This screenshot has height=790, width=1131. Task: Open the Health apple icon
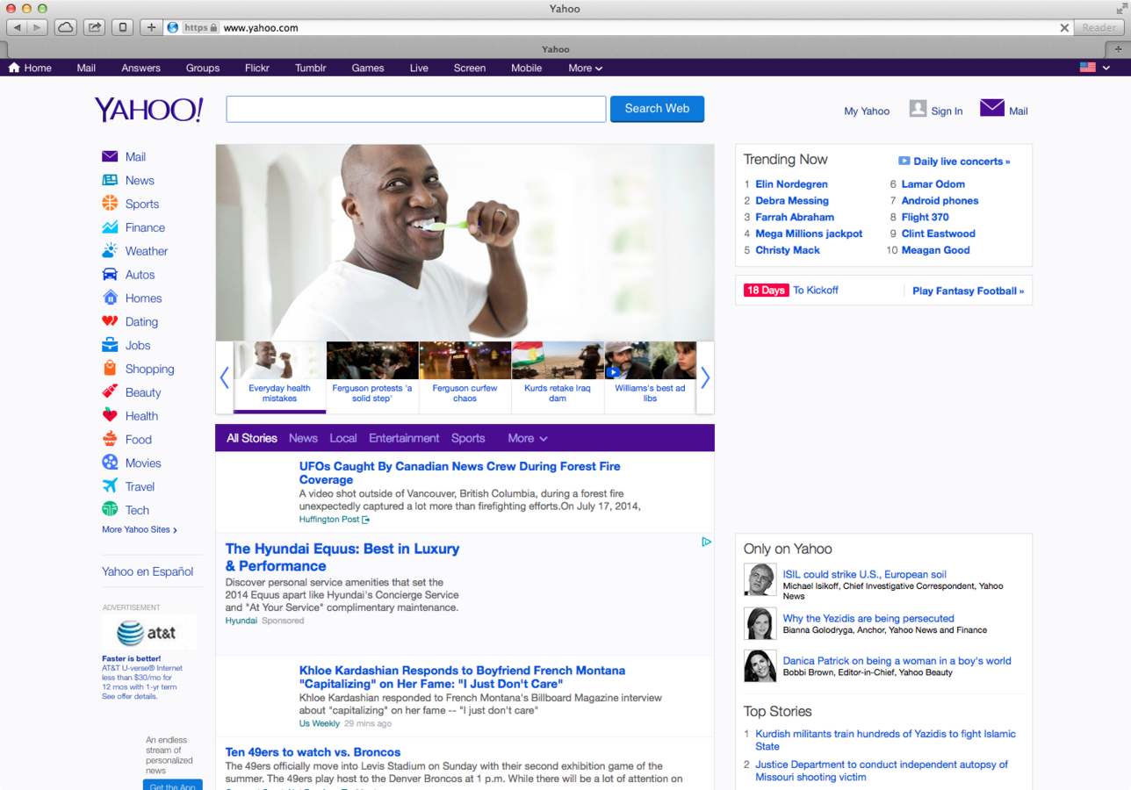click(x=110, y=416)
